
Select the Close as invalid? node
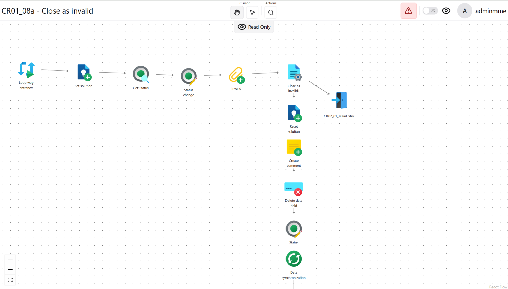(294, 73)
